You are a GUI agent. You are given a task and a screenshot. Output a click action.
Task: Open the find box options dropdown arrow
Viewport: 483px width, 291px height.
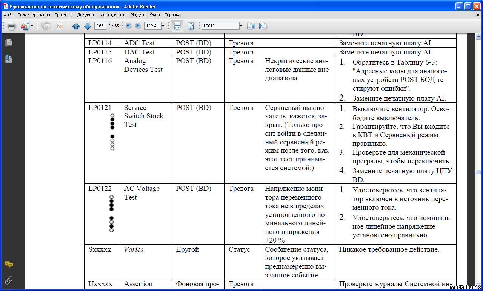(x=241, y=26)
